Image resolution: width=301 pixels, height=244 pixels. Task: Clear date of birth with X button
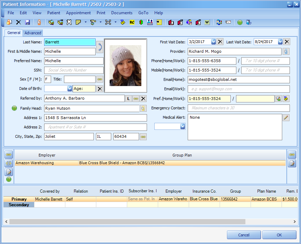pos(100,89)
